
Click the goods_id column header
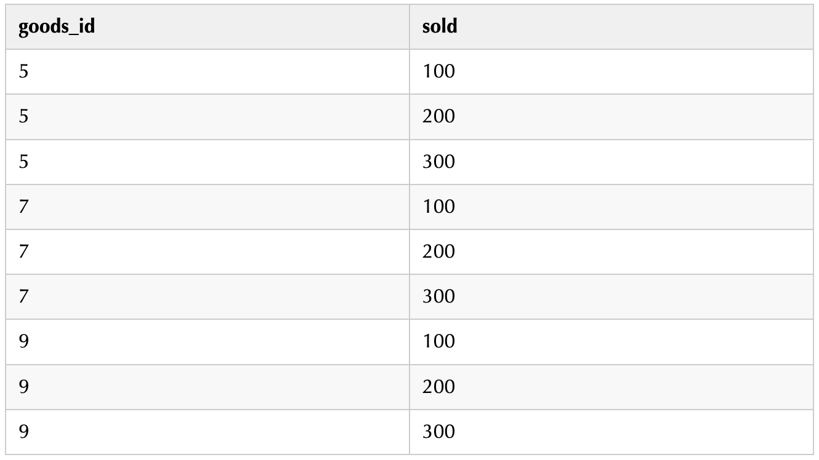[x=57, y=27]
